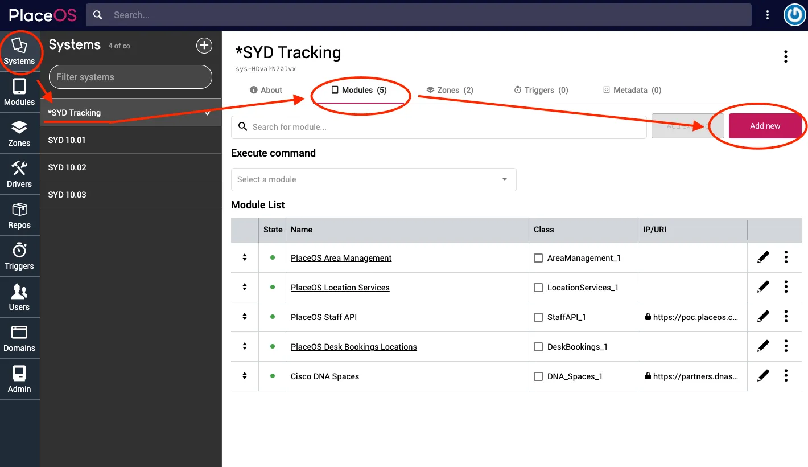Check the AreaManagement_1 checkbox

[538, 258]
